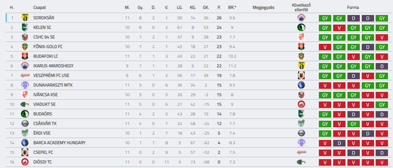Open next opponent icon in Soroksár row
393x168 pixels.
pyautogui.click(x=301, y=18)
